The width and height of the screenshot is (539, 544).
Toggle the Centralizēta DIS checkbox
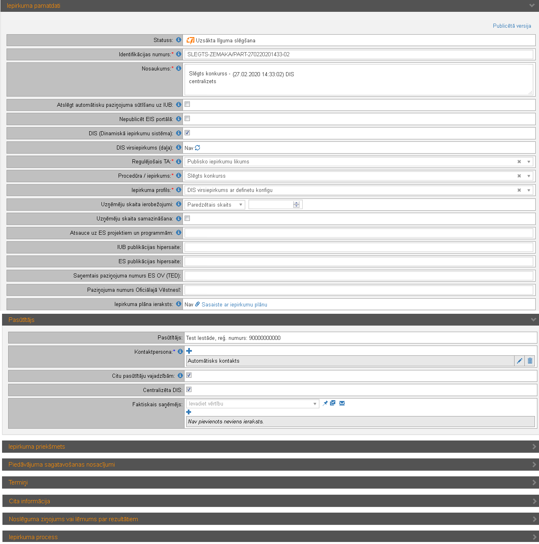tap(189, 390)
